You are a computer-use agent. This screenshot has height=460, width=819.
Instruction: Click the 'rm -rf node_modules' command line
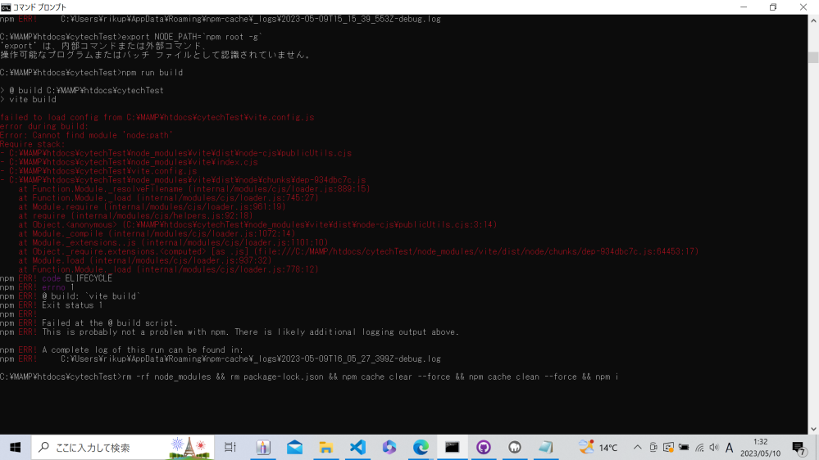click(x=309, y=377)
